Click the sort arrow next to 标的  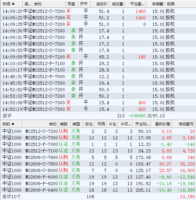pos(13,123)
